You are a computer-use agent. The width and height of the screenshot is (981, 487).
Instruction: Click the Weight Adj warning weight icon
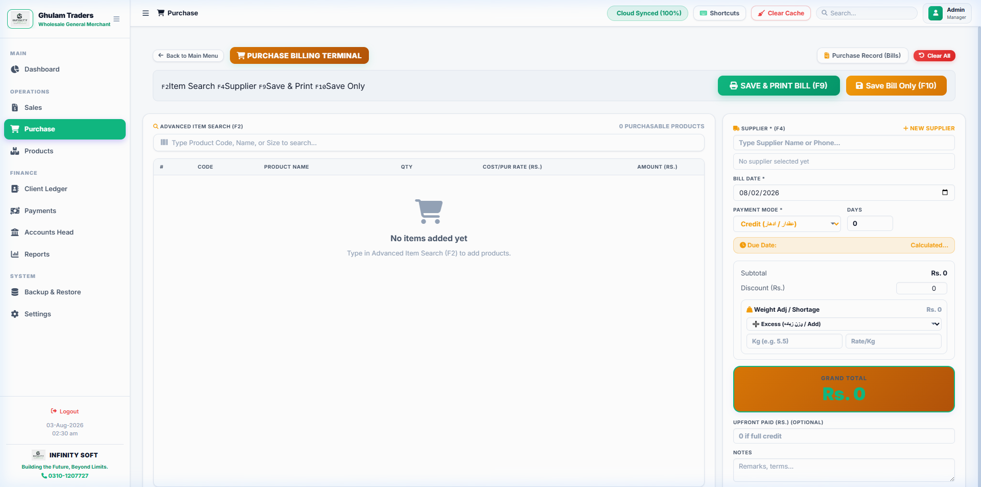click(750, 310)
